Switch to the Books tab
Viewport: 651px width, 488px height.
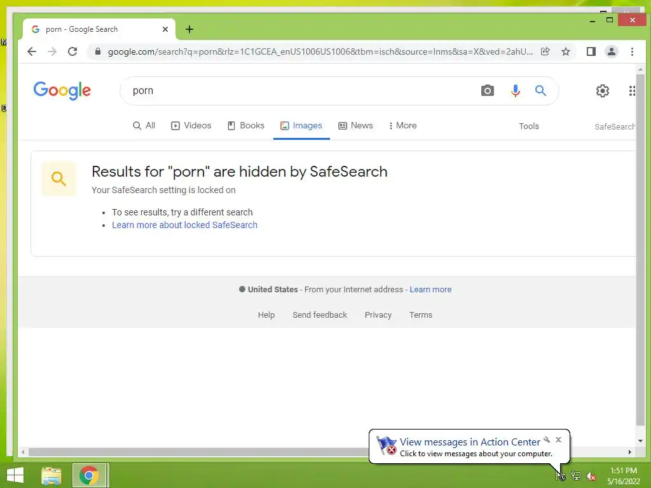[246, 125]
